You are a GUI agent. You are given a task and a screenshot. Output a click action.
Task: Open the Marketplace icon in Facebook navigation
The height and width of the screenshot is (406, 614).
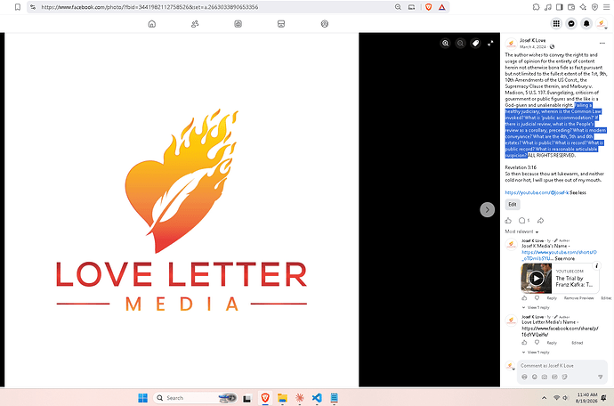click(x=281, y=24)
